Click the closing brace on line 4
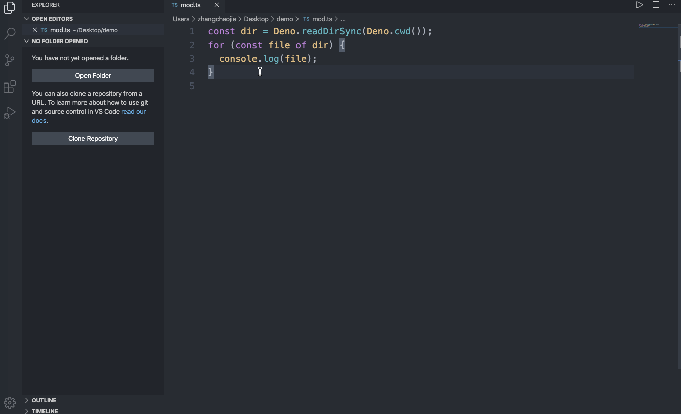 click(211, 72)
